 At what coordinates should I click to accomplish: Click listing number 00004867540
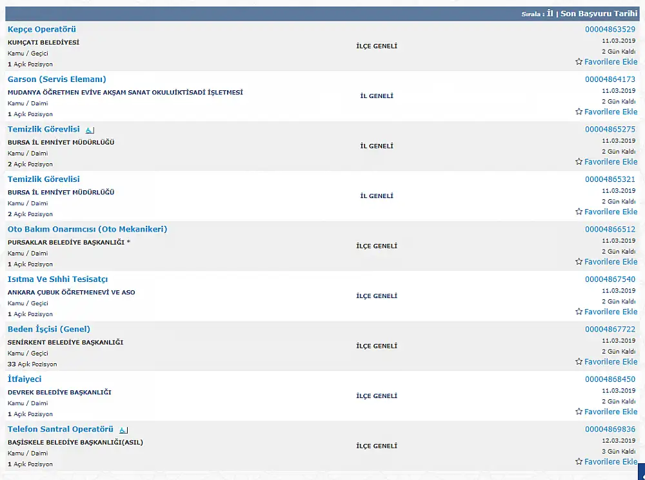[x=610, y=279]
